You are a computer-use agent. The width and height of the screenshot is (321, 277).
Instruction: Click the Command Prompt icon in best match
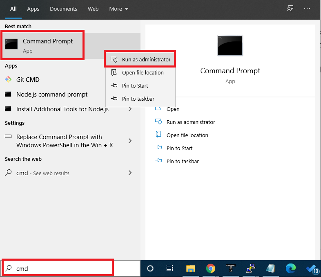(x=11, y=44)
